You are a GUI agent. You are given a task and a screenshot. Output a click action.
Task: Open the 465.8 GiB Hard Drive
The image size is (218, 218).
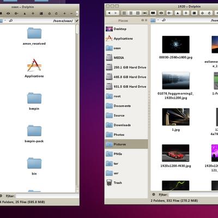[x=126, y=77]
